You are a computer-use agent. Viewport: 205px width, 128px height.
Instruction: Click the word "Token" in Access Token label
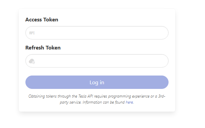coord(51,20)
